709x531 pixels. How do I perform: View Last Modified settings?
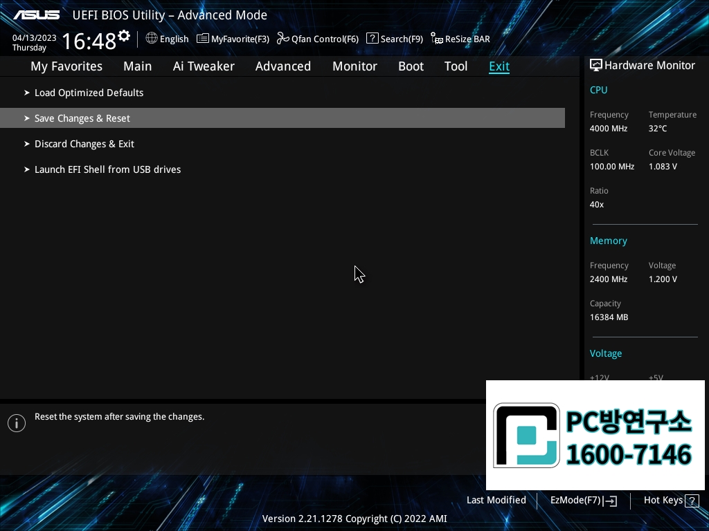click(x=496, y=501)
